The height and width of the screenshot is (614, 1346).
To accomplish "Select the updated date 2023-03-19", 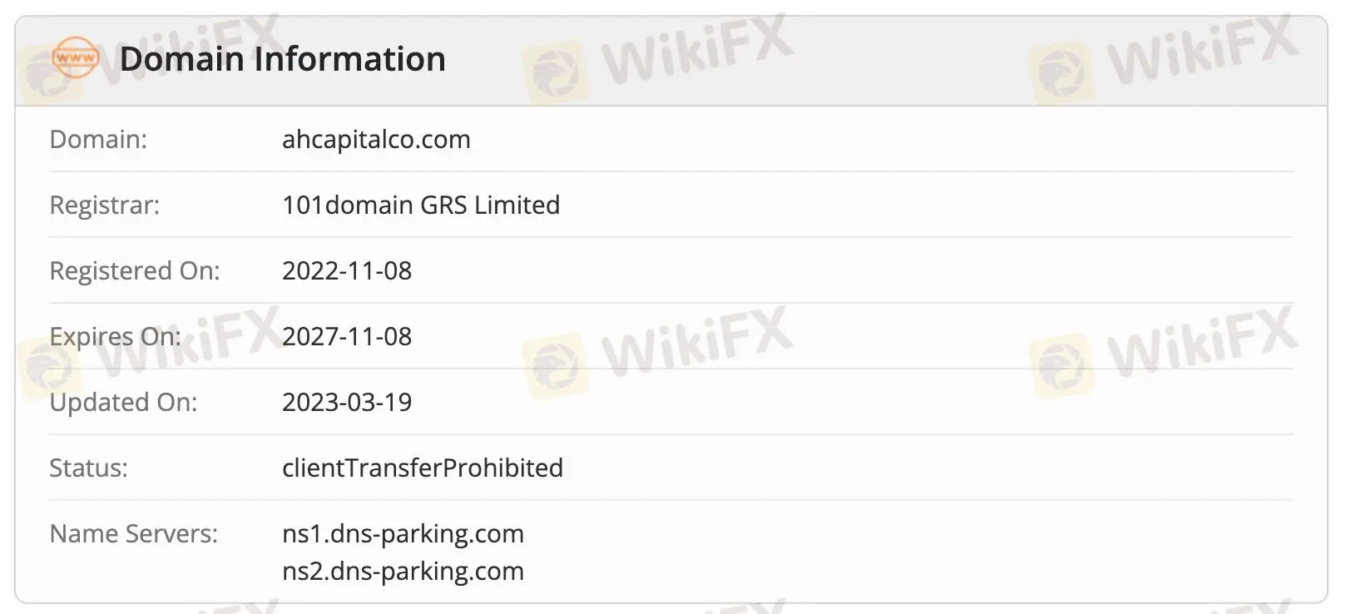I will coord(347,402).
